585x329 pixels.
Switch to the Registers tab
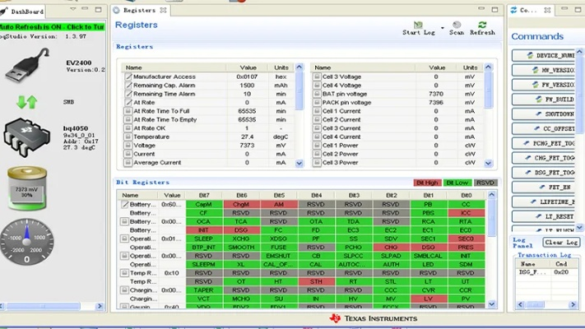pos(139,11)
